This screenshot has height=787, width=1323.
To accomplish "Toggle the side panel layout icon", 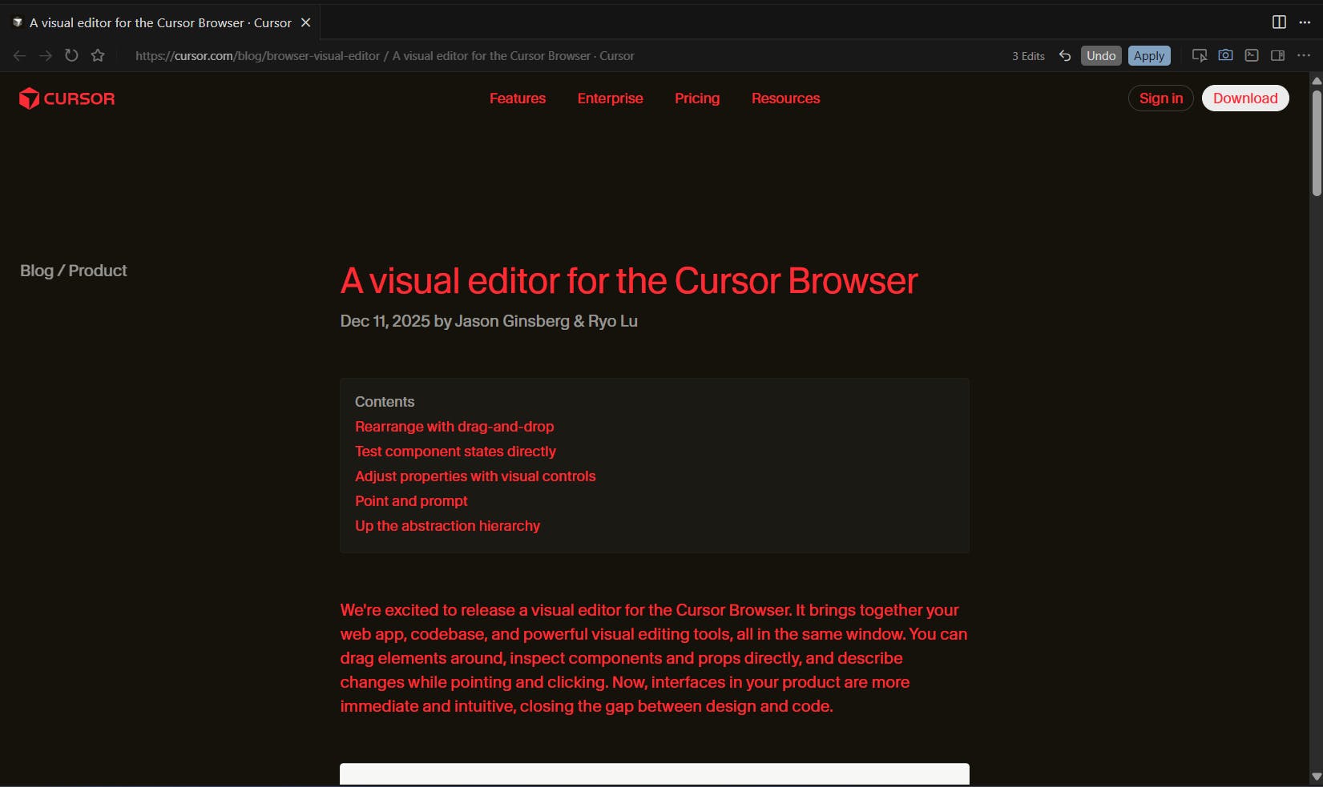I will pos(1278,55).
